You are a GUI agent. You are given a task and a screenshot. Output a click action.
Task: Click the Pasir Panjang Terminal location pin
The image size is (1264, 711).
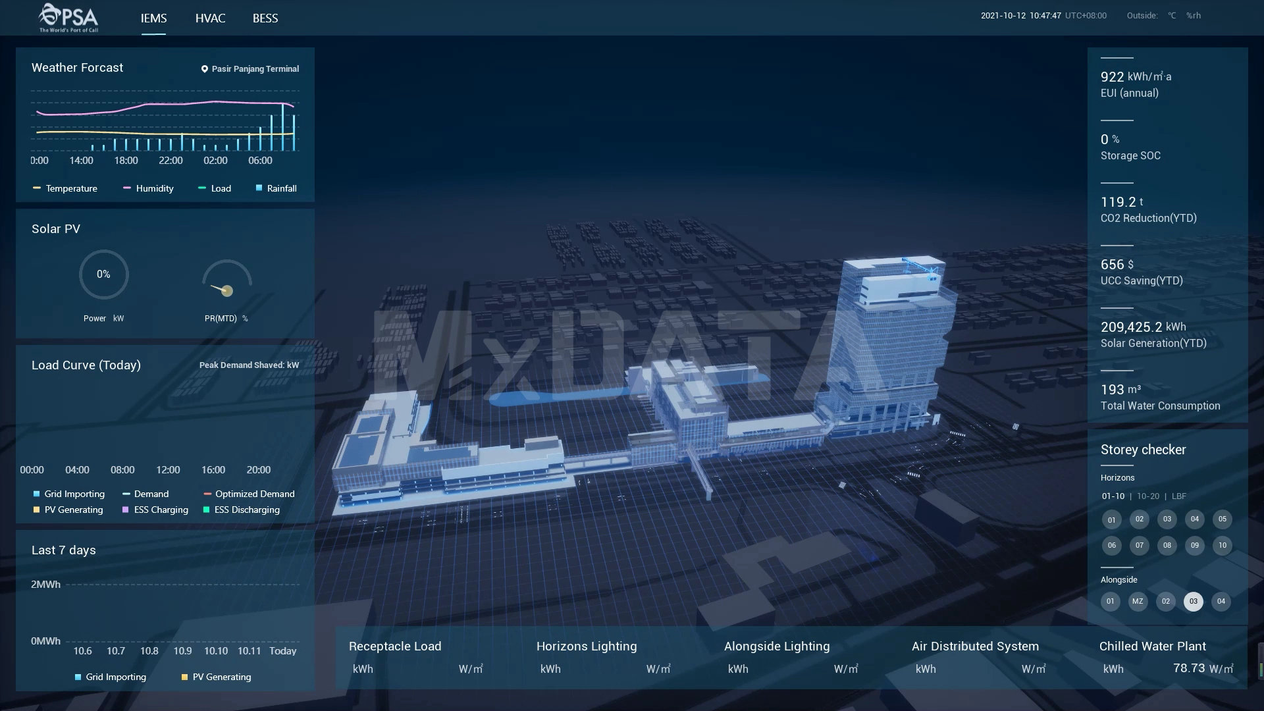tap(204, 69)
